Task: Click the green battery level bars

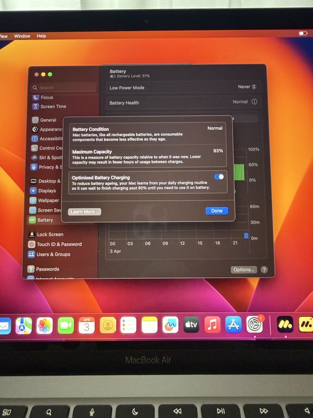Action: coord(239,172)
